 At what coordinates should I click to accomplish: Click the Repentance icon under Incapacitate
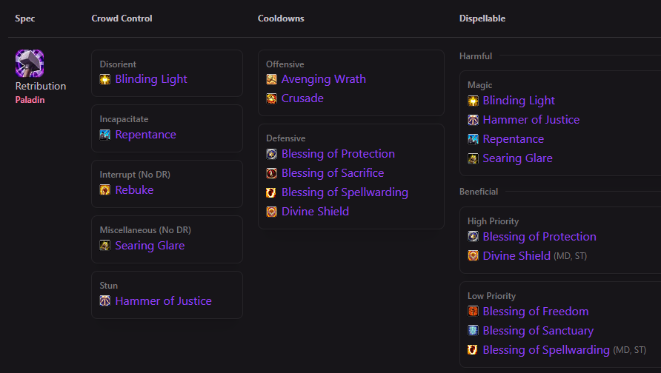pyautogui.click(x=105, y=135)
